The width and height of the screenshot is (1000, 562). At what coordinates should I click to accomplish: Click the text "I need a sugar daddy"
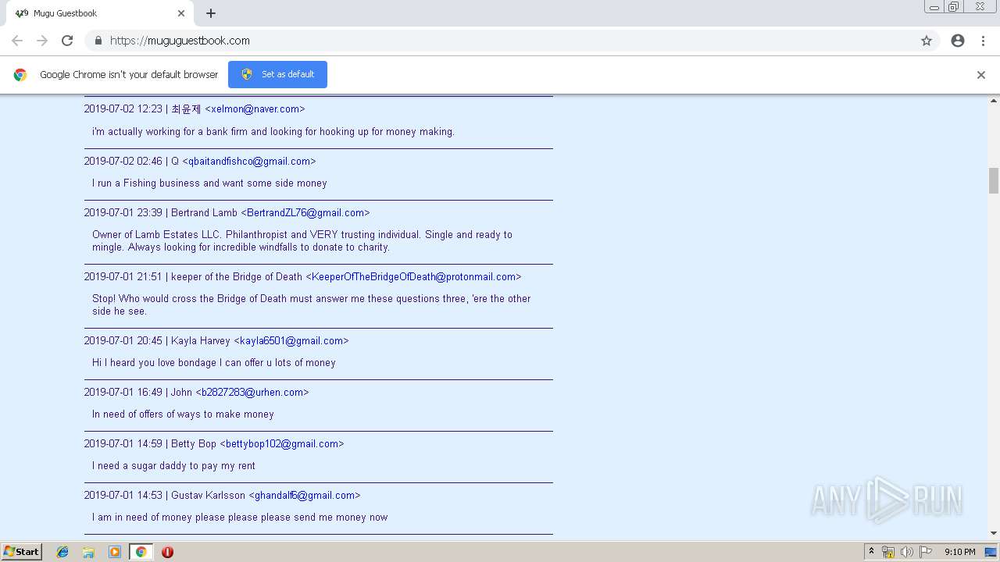point(141,465)
